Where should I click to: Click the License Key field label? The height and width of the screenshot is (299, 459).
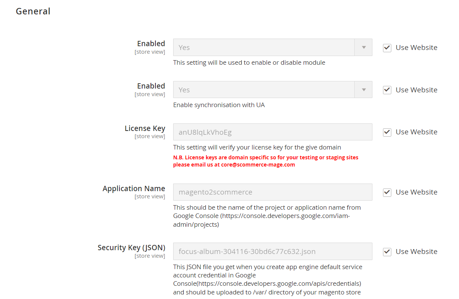pyautogui.click(x=145, y=128)
